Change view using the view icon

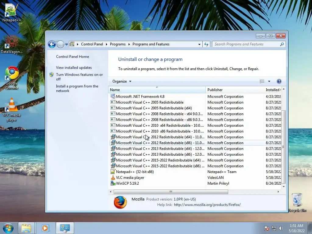click(262, 81)
